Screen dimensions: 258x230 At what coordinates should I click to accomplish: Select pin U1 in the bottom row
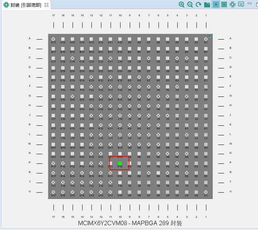coord(206,192)
